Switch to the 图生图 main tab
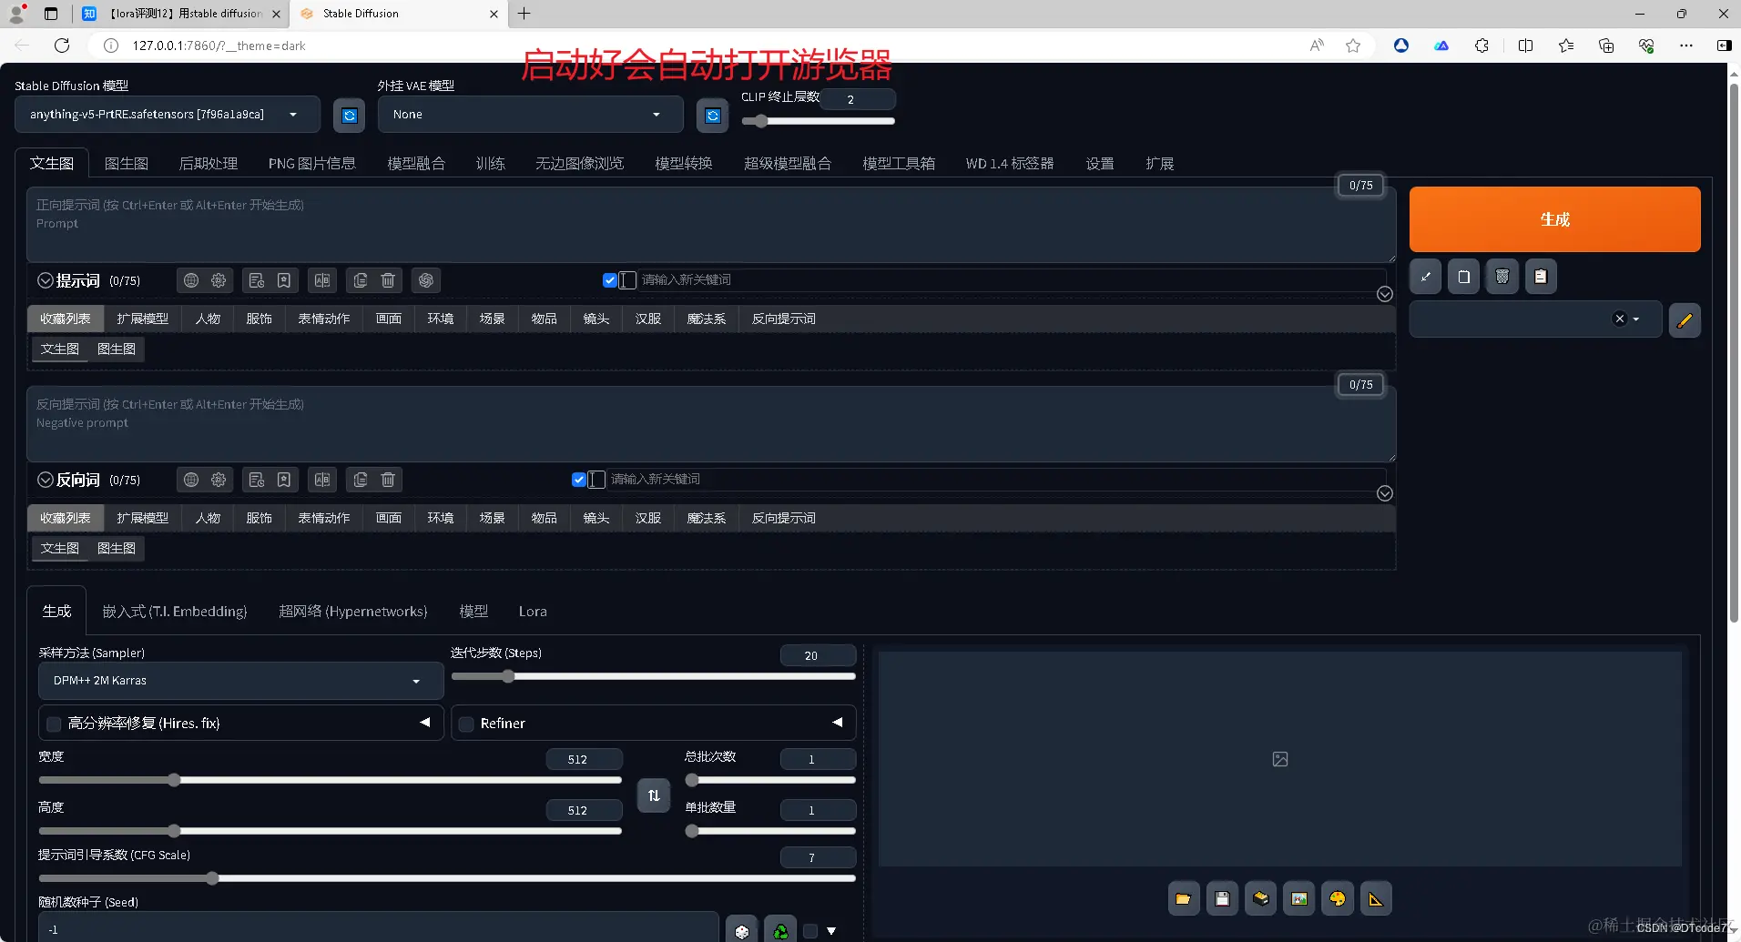Screen dimensions: 1741x942 click(x=126, y=164)
